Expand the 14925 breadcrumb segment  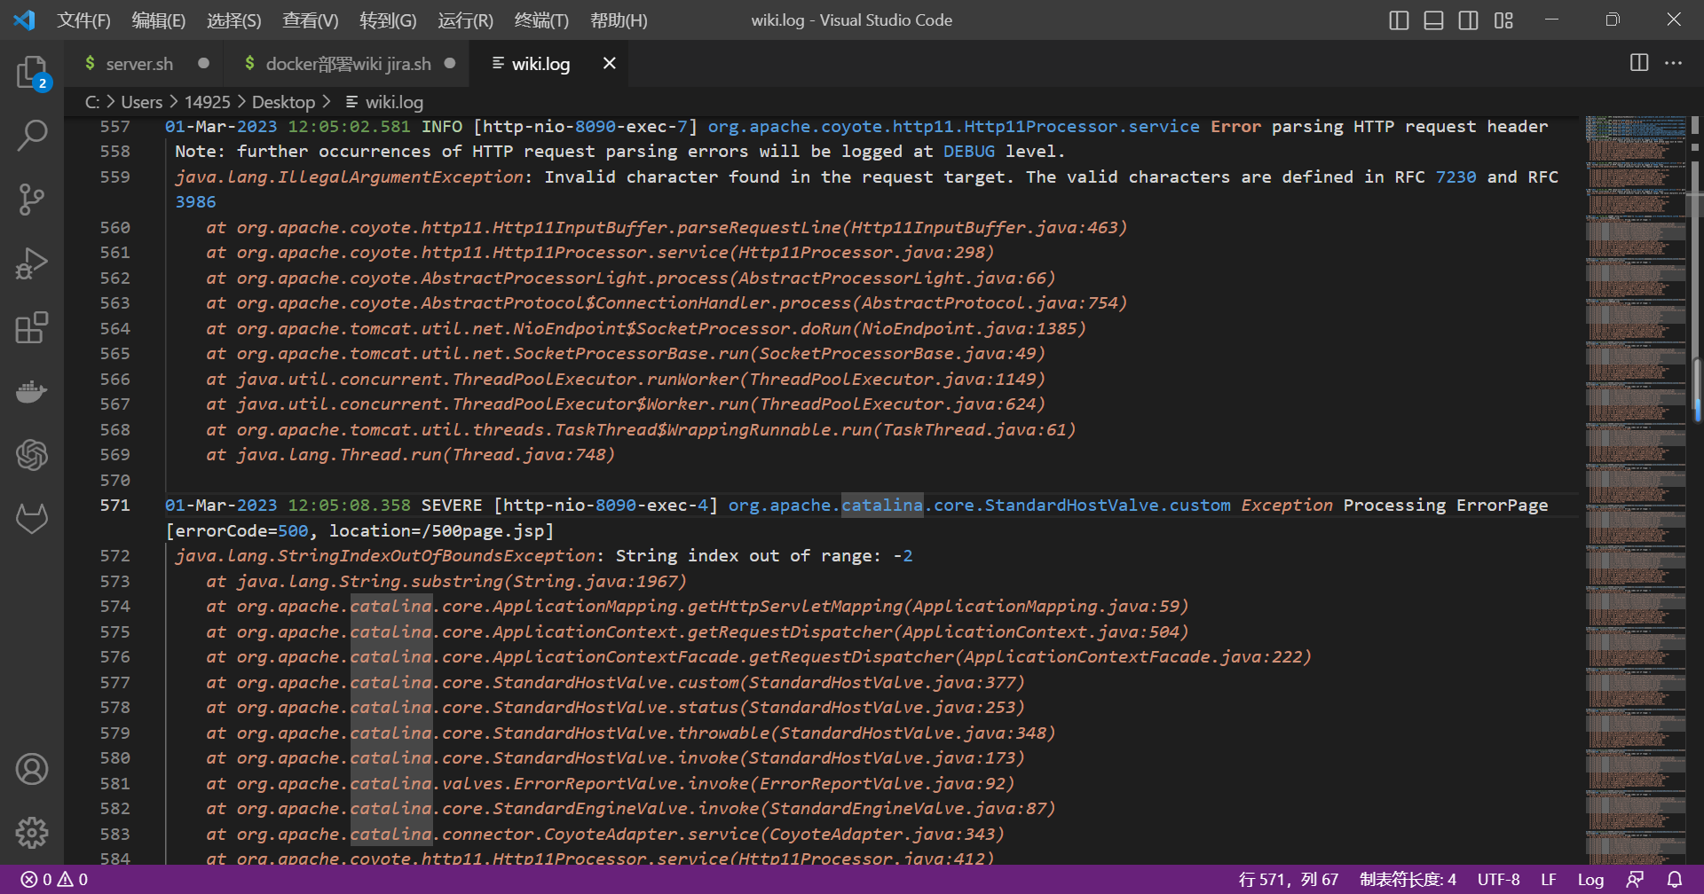(x=208, y=102)
